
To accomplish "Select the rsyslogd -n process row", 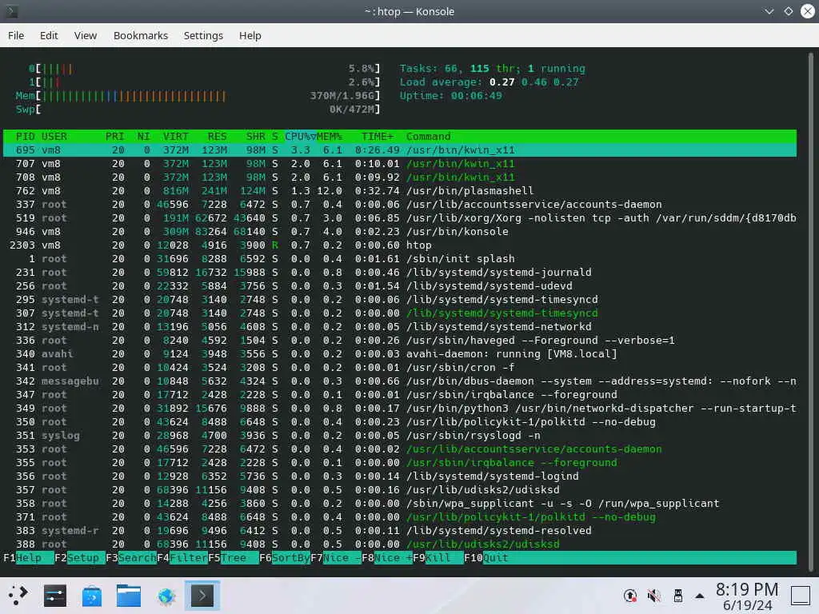I will coord(400,435).
